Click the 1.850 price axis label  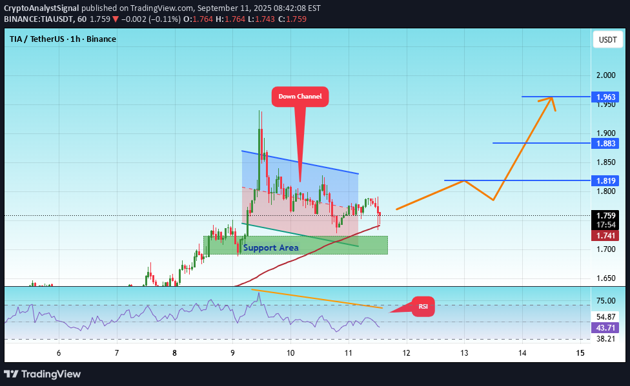(x=606, y=162)
